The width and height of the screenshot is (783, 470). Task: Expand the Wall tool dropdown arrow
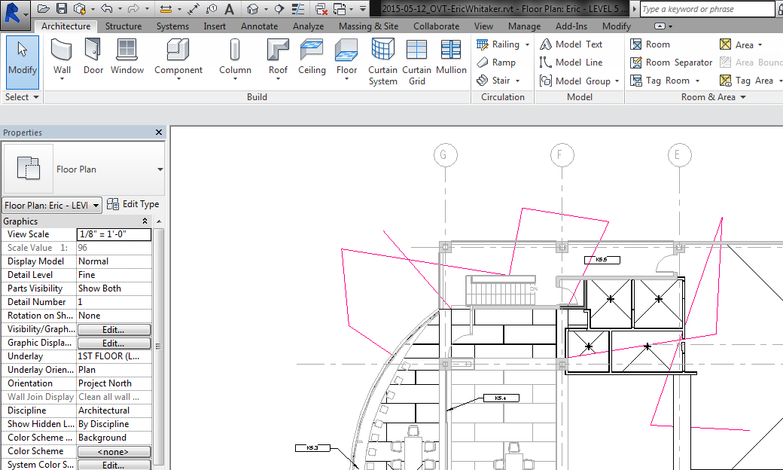click(x=62, y=78)
